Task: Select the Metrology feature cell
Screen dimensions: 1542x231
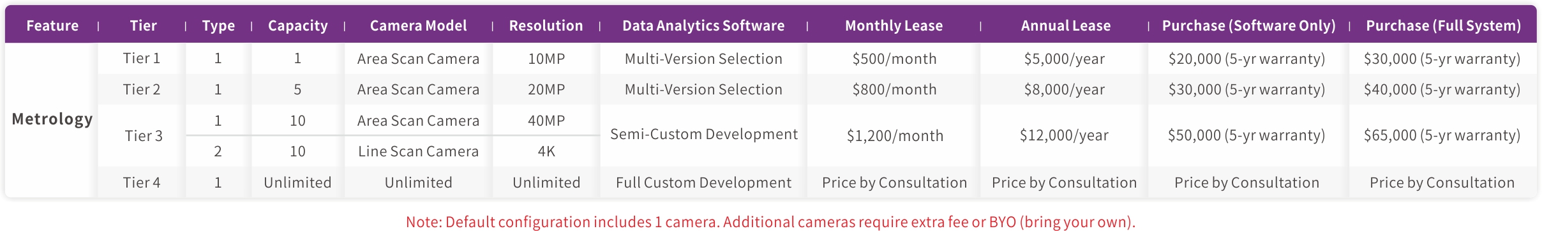Action: [52, 119]
